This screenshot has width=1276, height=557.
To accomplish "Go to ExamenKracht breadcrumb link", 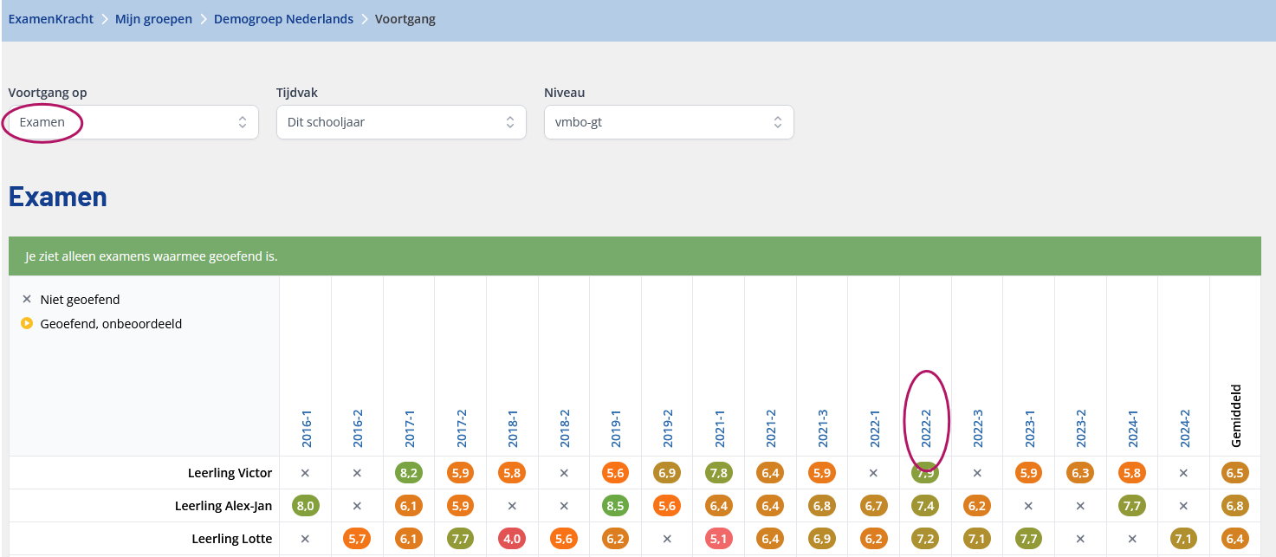I will (x=50, y=19).
